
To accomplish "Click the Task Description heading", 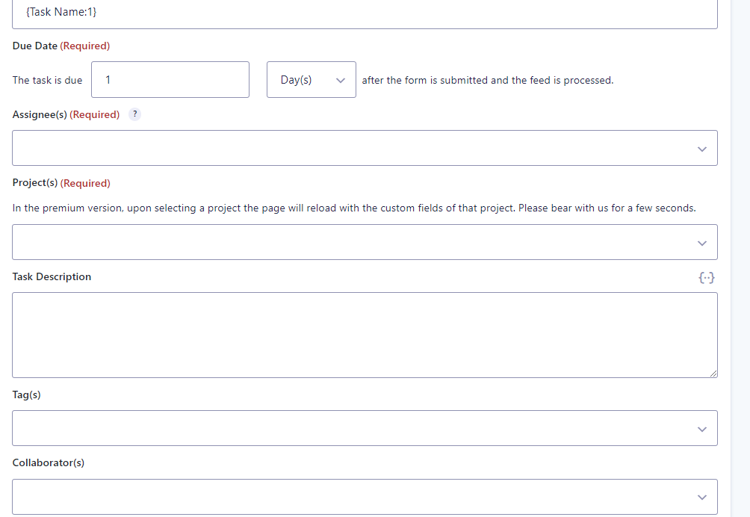I will coord(51,276).
